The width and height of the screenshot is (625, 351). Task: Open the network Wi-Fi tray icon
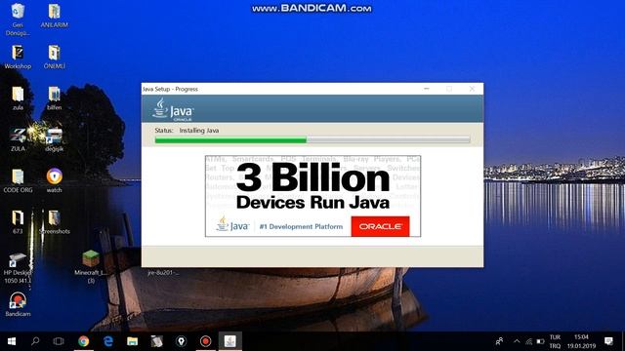[x=528, y=341]
